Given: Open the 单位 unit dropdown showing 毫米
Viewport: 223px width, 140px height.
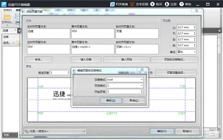Looking at the screenshot, I should tap(187, 52).
